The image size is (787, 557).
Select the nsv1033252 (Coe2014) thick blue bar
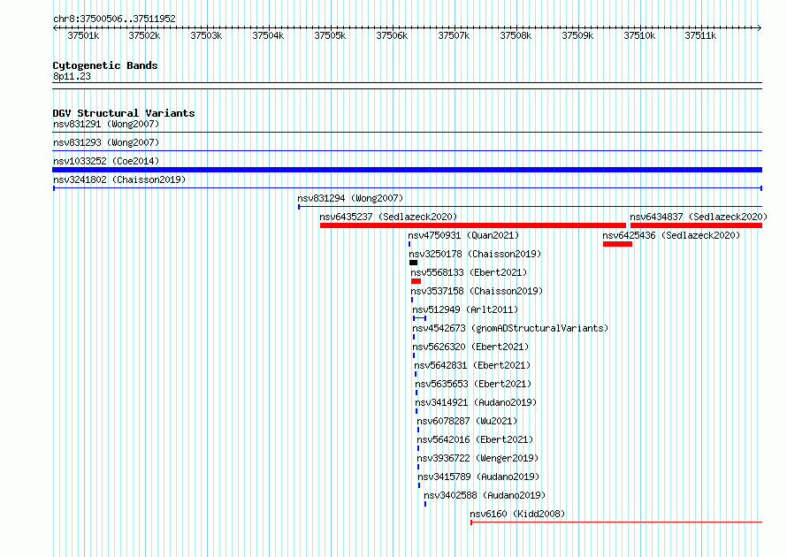point(407,170)
